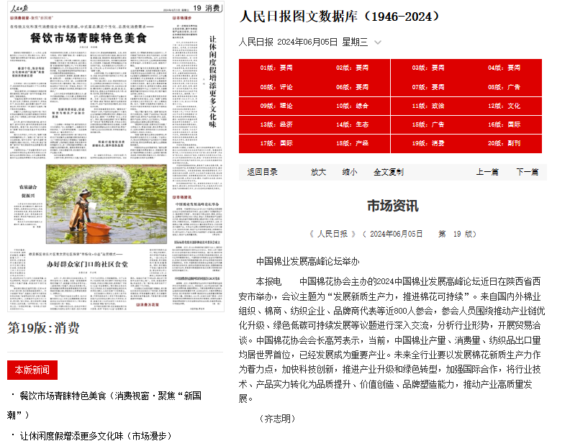
Task: Select the 本版新闻 tab
Action: [x=32, y=370]
